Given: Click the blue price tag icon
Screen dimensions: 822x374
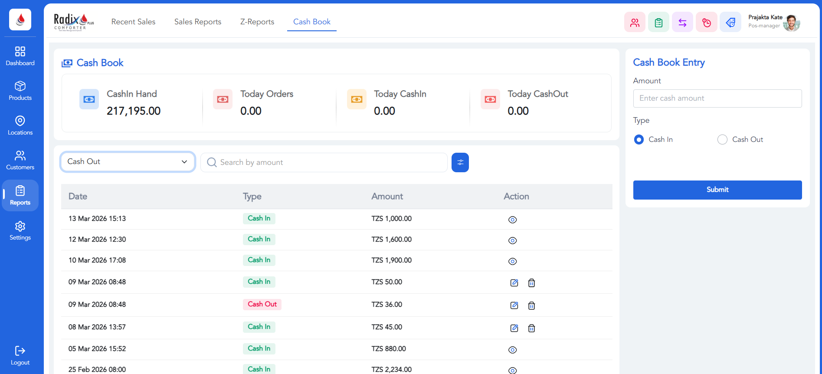Looking at the screenshot, I should click(x=730, y=23).
